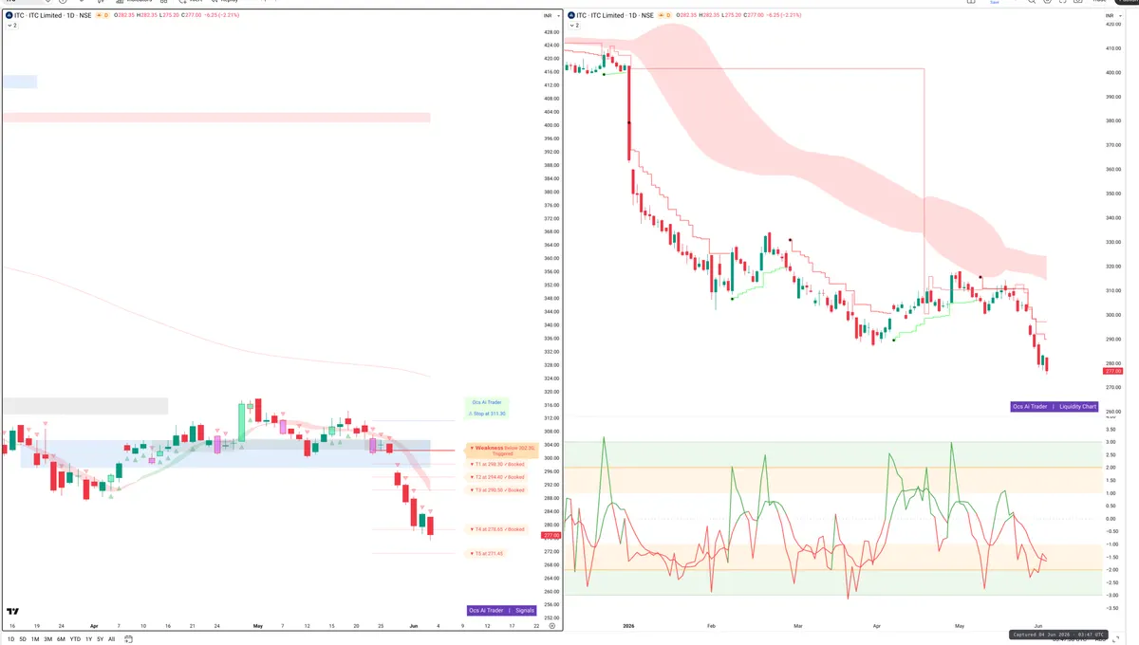Click the 'T5 at 271.45' target label

(x=488, y=553)
